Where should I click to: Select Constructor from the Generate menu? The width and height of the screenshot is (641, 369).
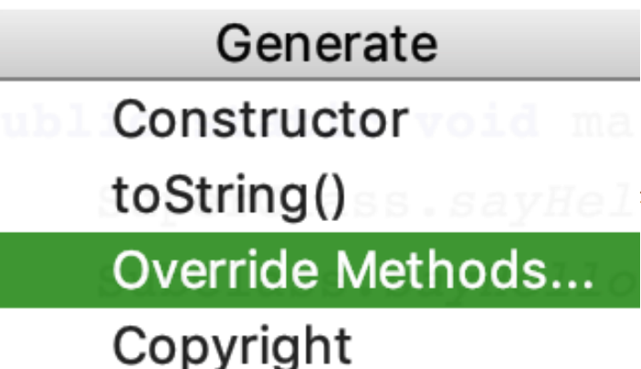point(259,120)
